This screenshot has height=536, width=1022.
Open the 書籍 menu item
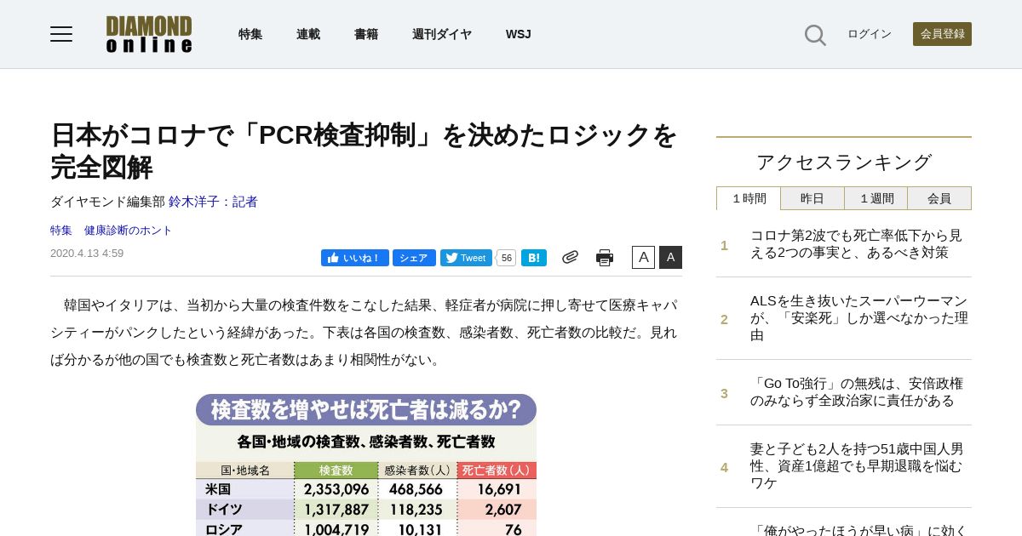[x=366, y=34]
